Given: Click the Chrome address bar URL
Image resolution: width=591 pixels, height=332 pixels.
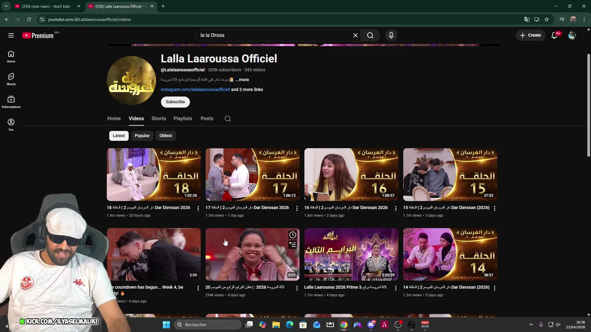Looking at the screenshot, I should coord(89,19).
